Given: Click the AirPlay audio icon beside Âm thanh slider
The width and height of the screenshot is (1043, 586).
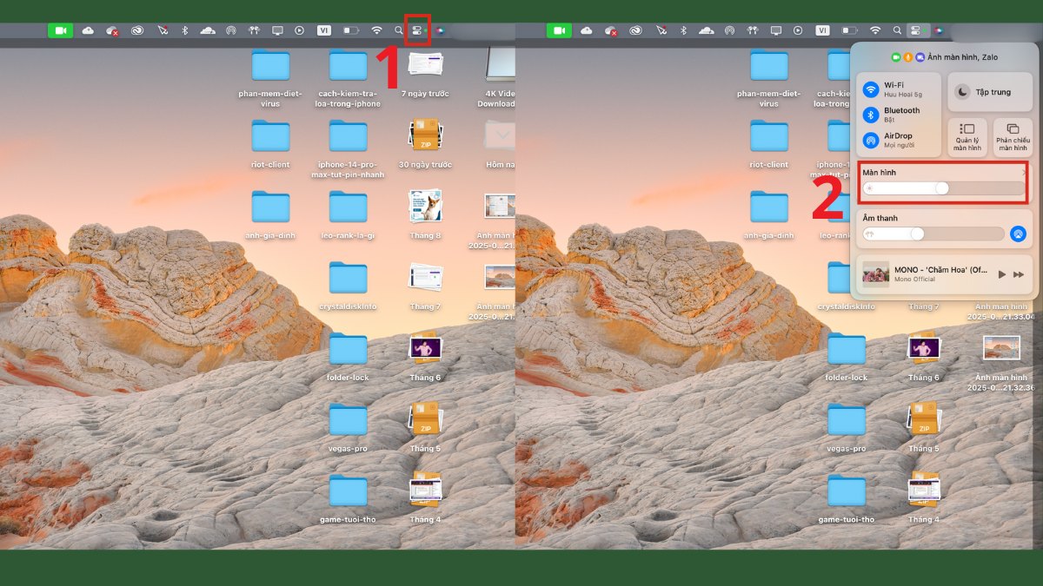Looking at the screenshot, I should coord(1018,234).
